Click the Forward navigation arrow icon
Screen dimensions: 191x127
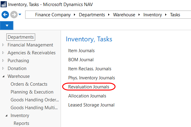pyautogui.click(x=14, y=15)
